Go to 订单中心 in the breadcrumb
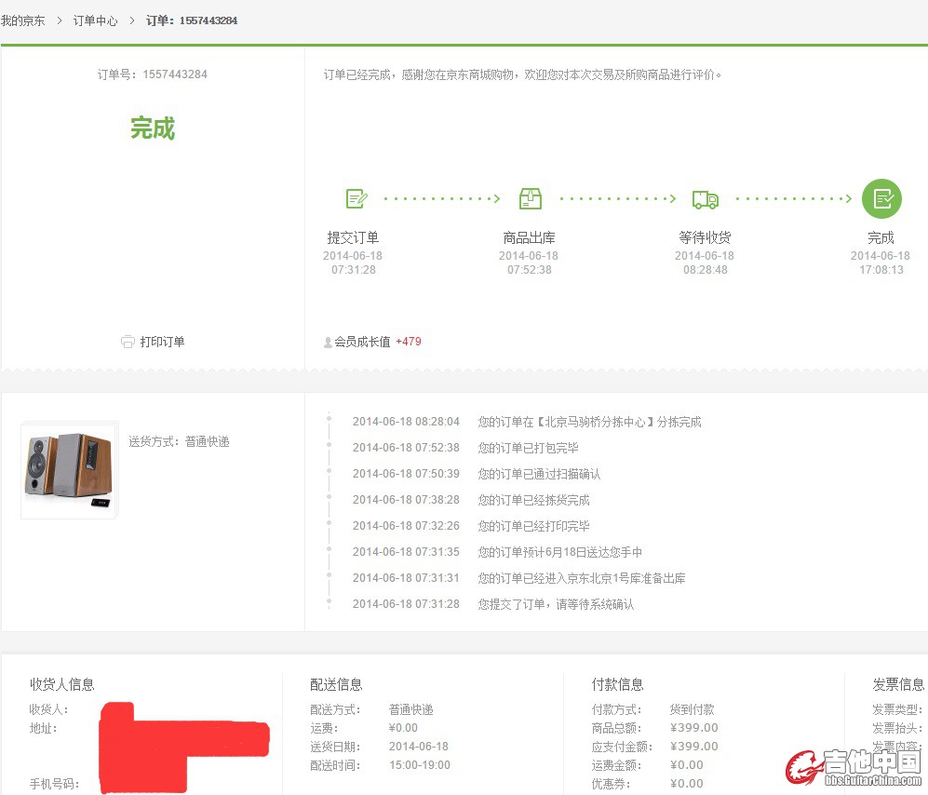The image size is (928, 795). coord(95,20)
